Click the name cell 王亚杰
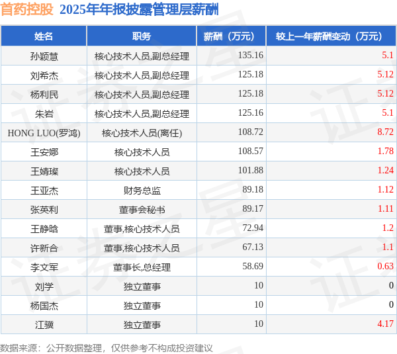Image resolution: width=397 pixels, height=354 pixels. (x=44, y=191)
